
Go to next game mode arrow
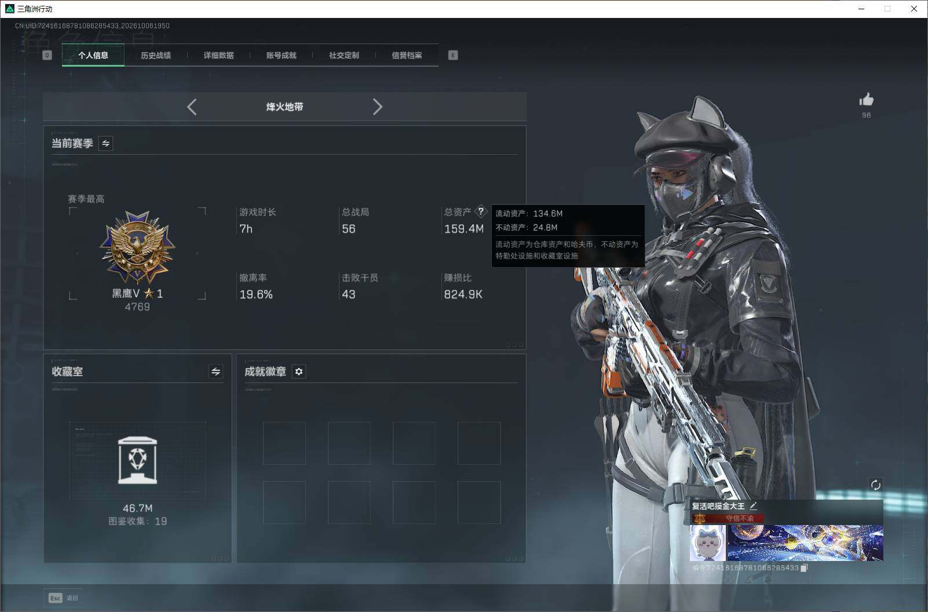377,107
